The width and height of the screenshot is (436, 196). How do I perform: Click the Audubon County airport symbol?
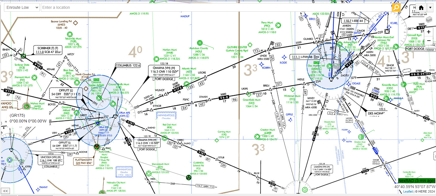point(200,43)
